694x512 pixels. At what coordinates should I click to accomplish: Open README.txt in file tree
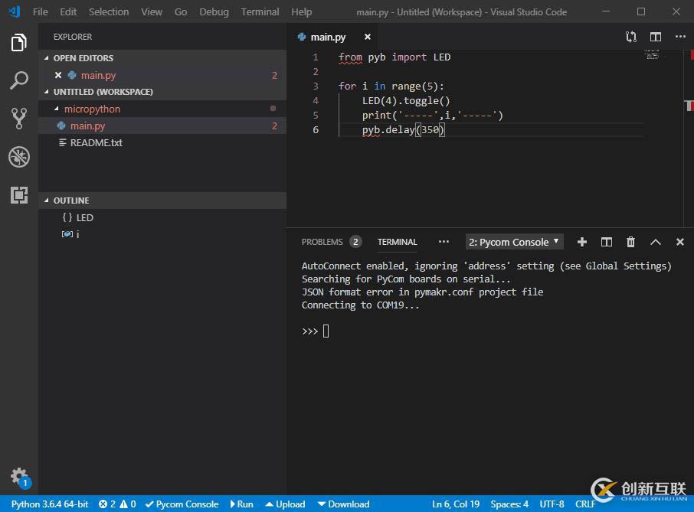(x=162, y=142)
